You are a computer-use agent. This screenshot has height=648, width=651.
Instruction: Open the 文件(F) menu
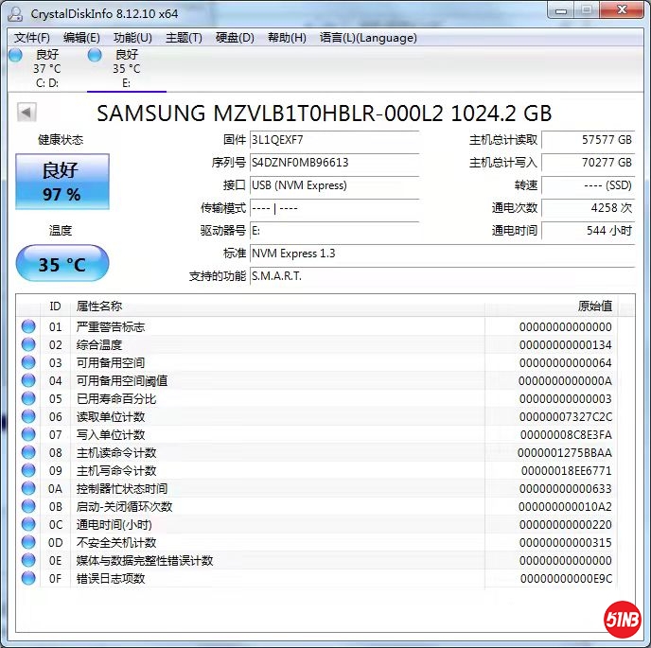(32, 38)
